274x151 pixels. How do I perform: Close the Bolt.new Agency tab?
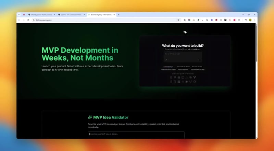(x=114, y=15)
